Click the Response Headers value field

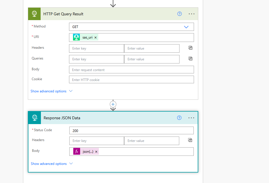[x=151, y=141]
